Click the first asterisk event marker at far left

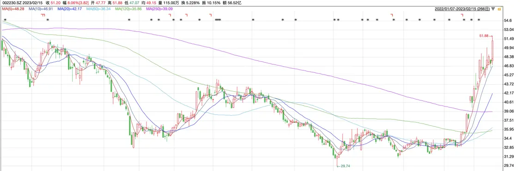(5, 20)
